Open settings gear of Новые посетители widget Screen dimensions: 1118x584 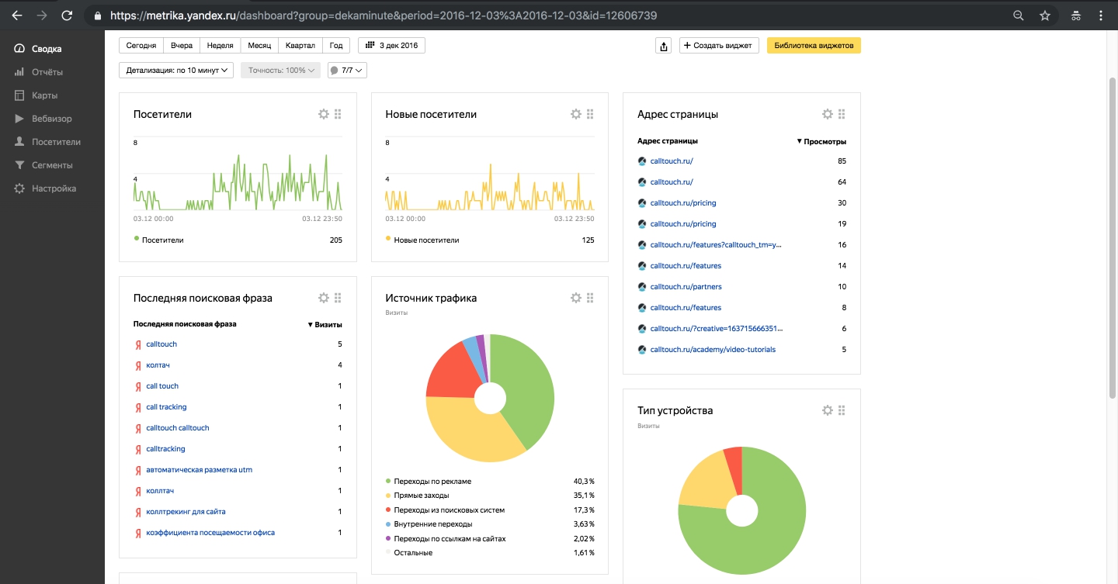(x=576, y=114)
